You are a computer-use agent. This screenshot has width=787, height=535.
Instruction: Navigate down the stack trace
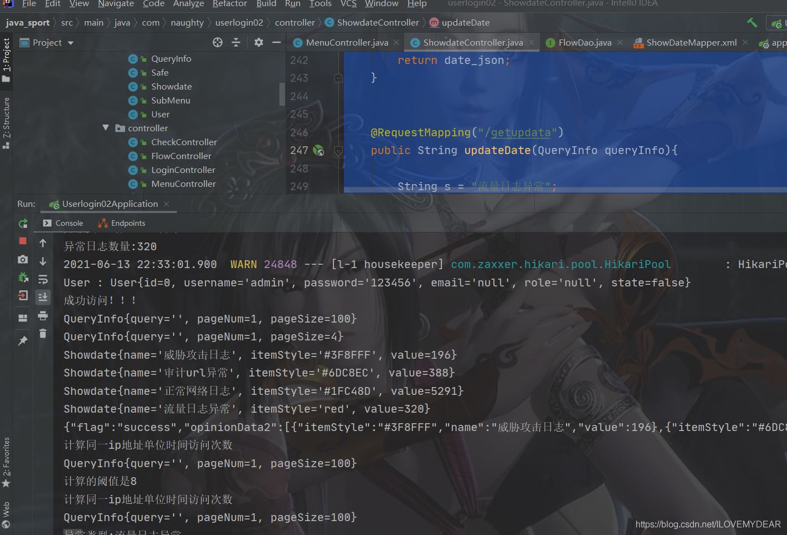43,260
